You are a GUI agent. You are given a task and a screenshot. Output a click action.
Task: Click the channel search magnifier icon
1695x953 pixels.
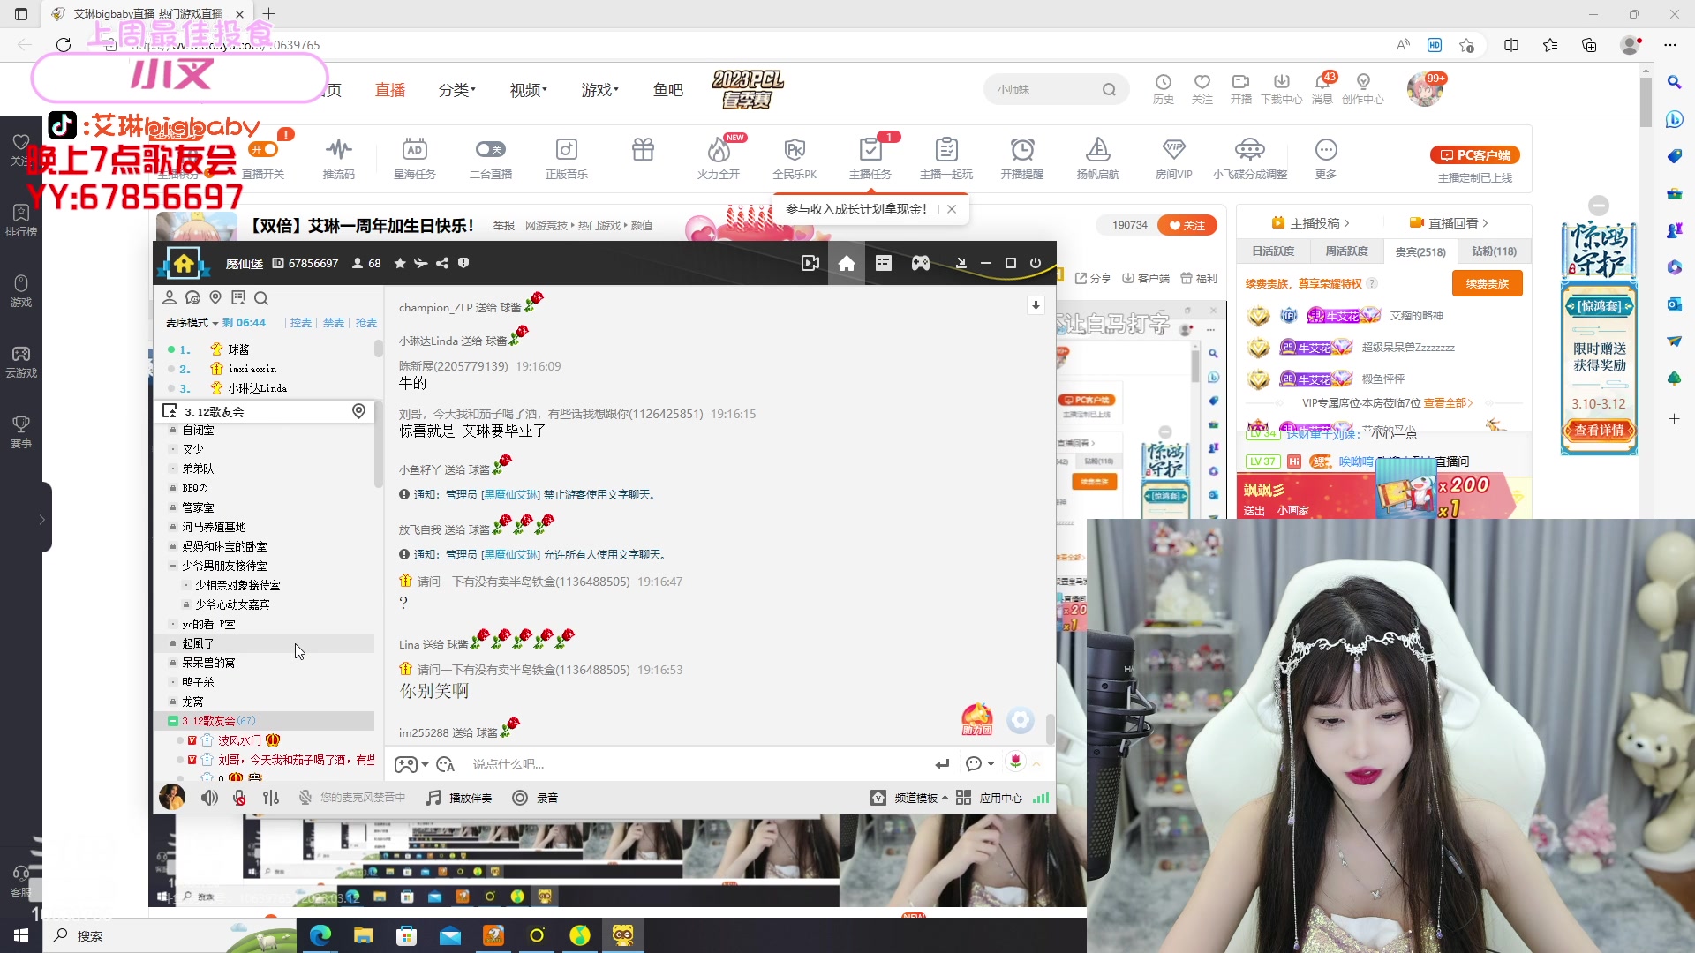click(x=261, y=298)
